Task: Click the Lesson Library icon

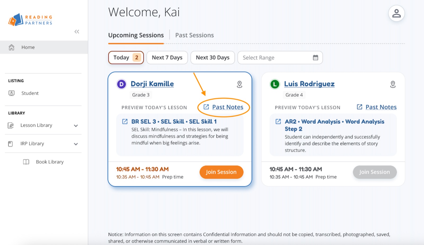Action: pyautogui.click(x=11, y=125)
